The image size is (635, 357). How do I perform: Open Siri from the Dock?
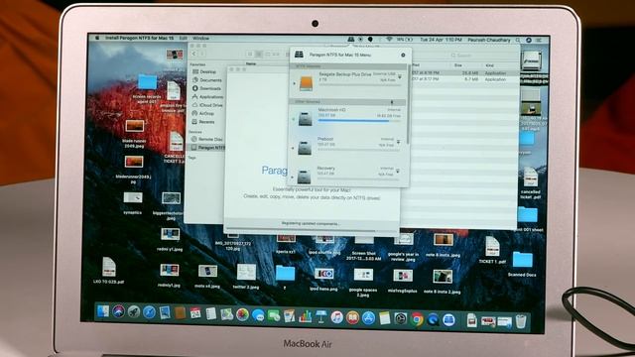click(x=118, y=311)
